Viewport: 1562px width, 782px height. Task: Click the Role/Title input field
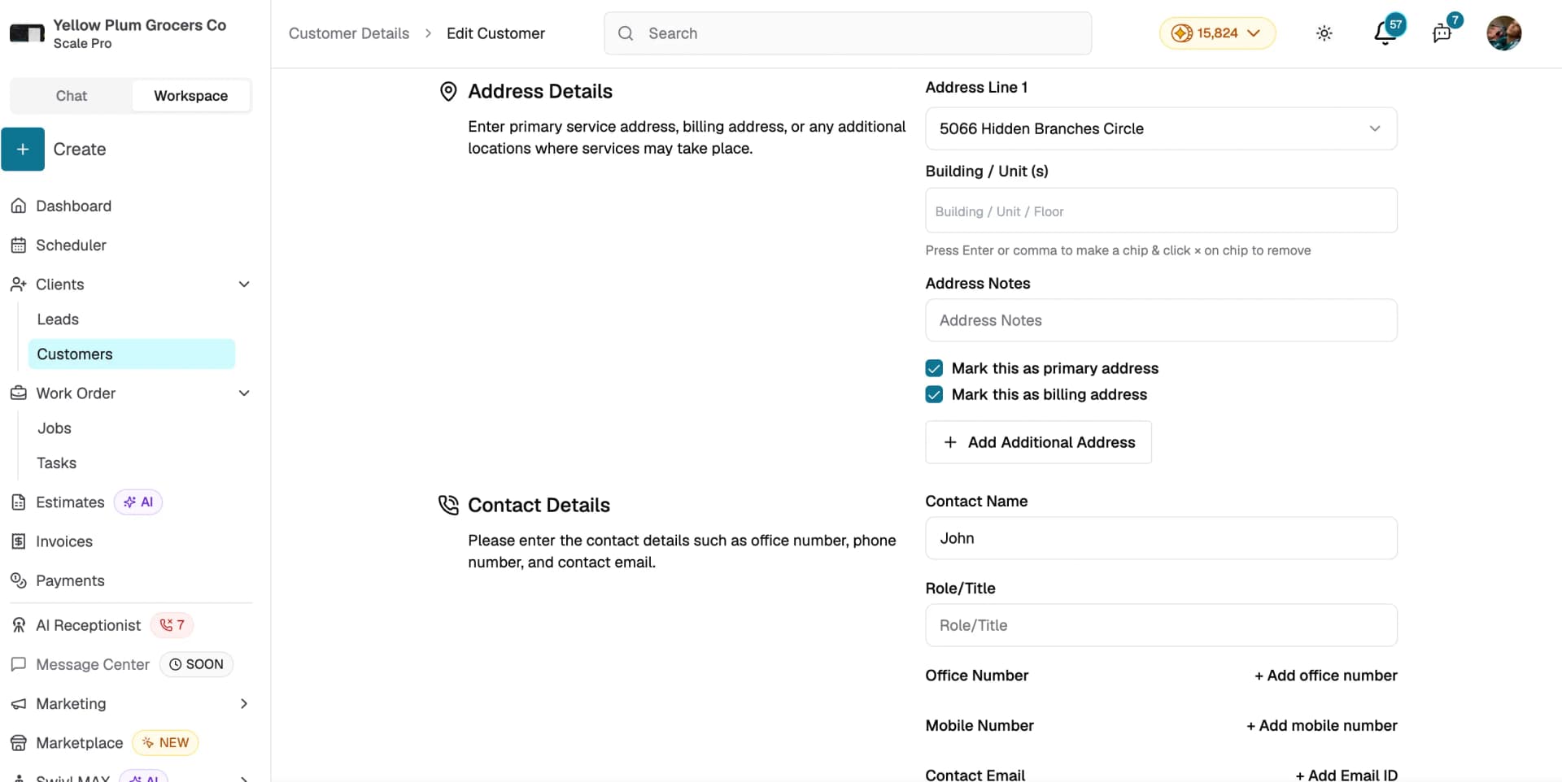[1161, 625]
